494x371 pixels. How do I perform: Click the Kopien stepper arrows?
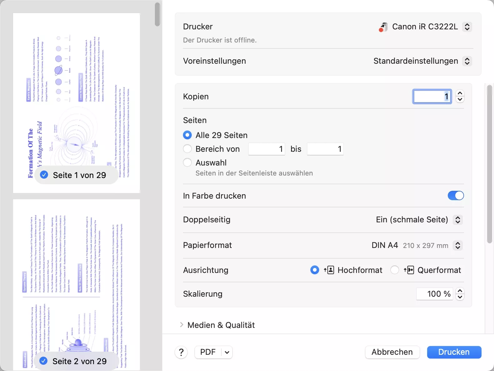click(460, 96)
